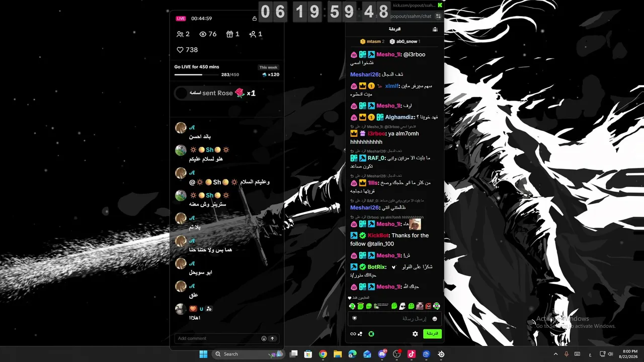Viewport: 644px width, 362px height.
Task: Click the new followers icon showing 1
Action: pyautogui.click(x=252, y=34)
